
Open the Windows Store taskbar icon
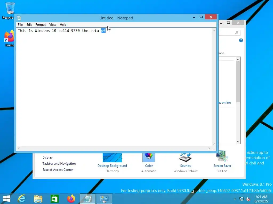pos(54,199)
